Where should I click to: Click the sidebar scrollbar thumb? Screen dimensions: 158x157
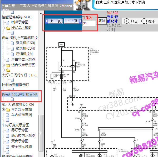41,133
